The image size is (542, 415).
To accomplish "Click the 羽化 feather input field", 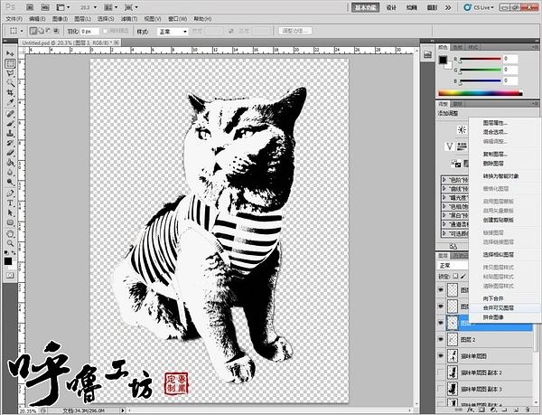I will point(89,31).
